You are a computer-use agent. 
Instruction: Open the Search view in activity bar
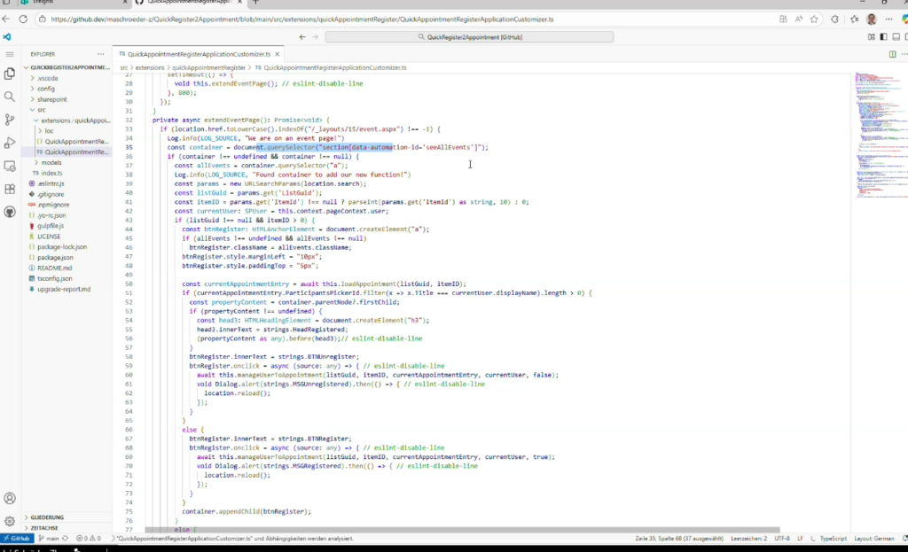tap(10, 97)
